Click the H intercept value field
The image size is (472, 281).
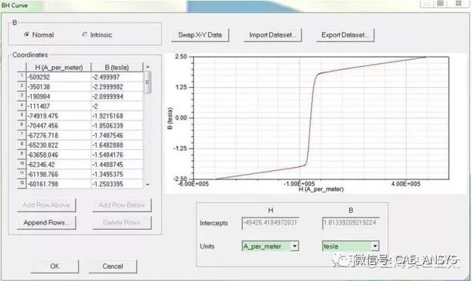point(271,223)
